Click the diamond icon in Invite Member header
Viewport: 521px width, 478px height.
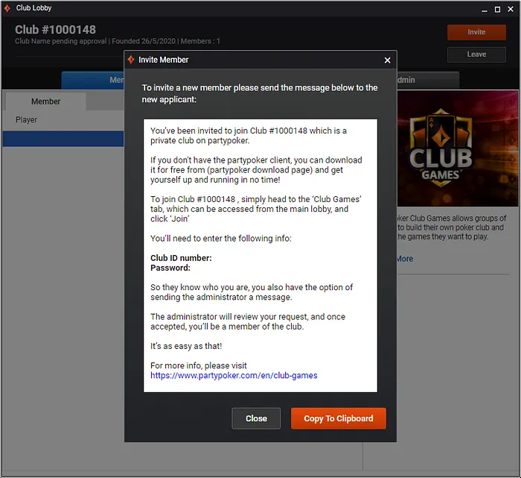[x=131, y=60]
